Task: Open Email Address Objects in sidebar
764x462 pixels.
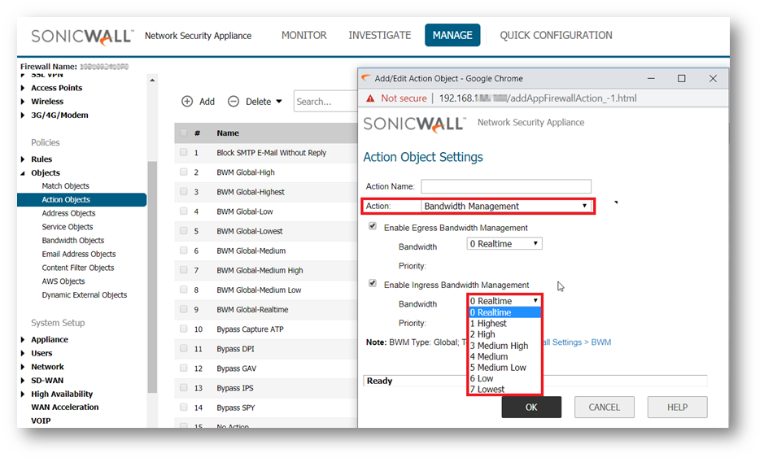Action: pyautogui.click(x=79, y=254)
